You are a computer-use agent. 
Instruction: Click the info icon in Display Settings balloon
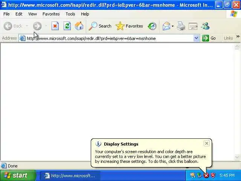pyautogui.click(x=98, y=144)
